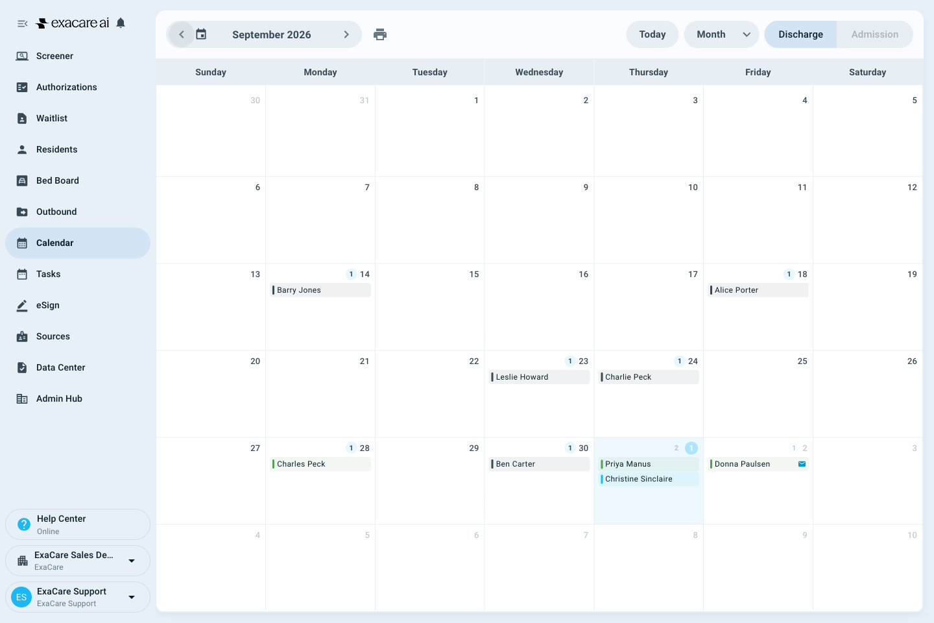
Task: Click the Waitlist sidebar icon
Action: coord(22,118)
